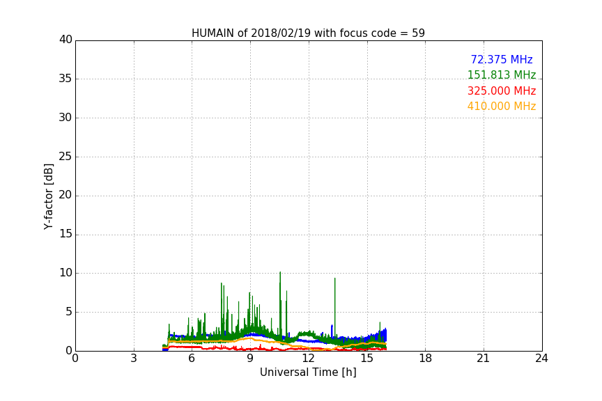602x401 pixels.
Task: Click the x-axis tick value 3
Action: click(134, 359)
